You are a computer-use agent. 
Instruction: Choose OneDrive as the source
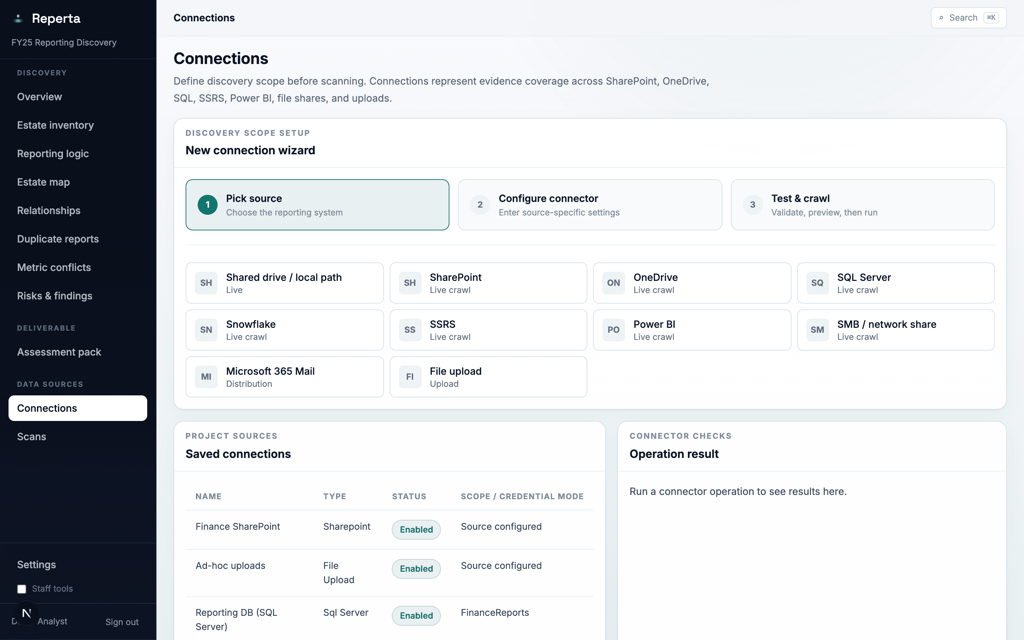pos(692,283)
